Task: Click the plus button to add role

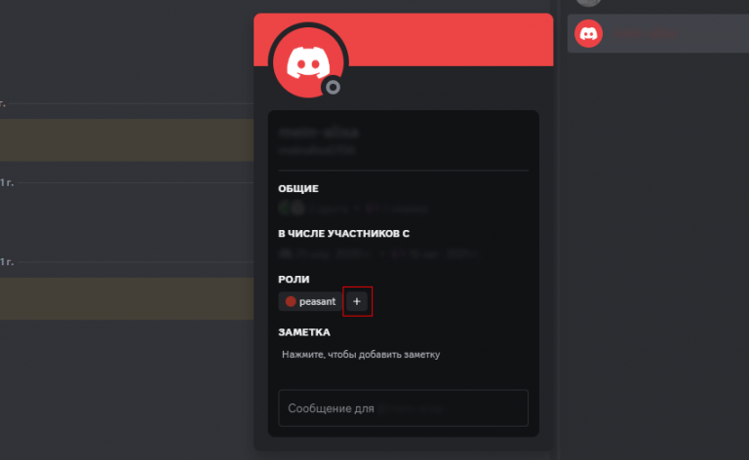Action: (357, 301)
